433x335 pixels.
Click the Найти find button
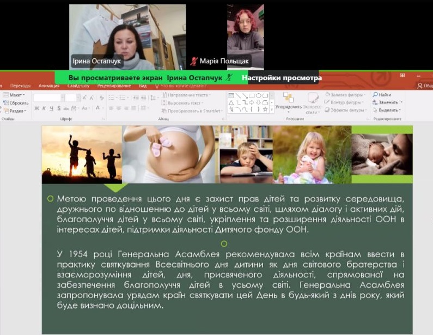click(382, 94)
